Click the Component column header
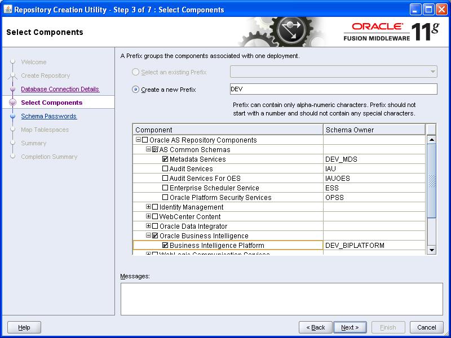 [228, 130]
